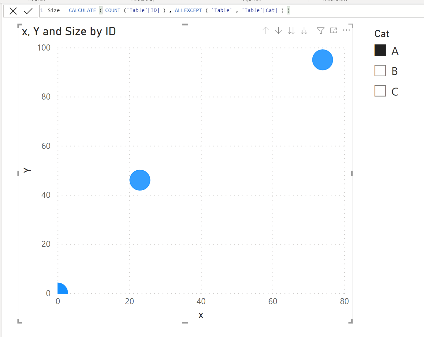Cancel the formula edit with the X icon
Image resolution: width=424 pixels, height=337 pixels.
click(13, 11)
